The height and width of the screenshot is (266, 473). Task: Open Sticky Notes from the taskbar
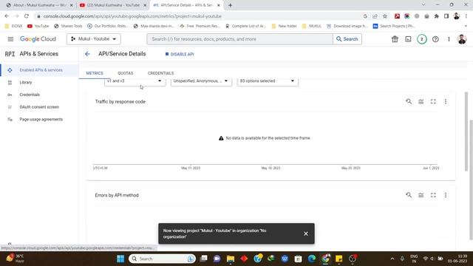pyautogui.click(x=338, y=259)
